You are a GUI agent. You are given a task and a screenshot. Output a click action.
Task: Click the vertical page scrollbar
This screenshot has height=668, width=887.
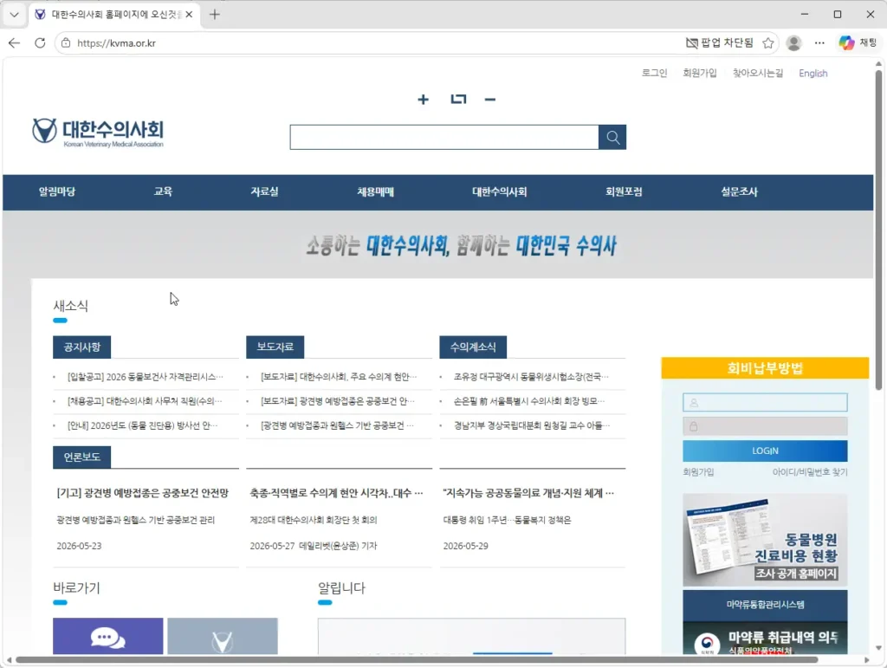(878, 229)
